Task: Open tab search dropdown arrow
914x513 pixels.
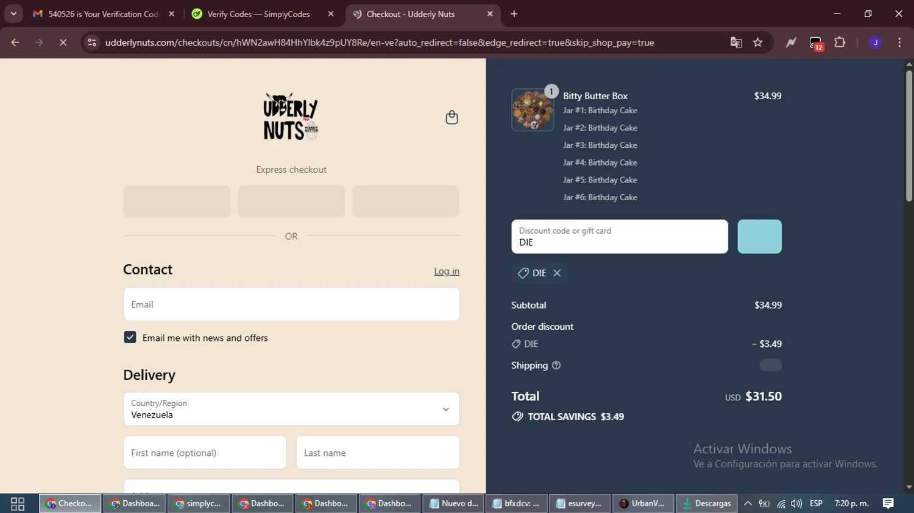Action: pos(13,13)
